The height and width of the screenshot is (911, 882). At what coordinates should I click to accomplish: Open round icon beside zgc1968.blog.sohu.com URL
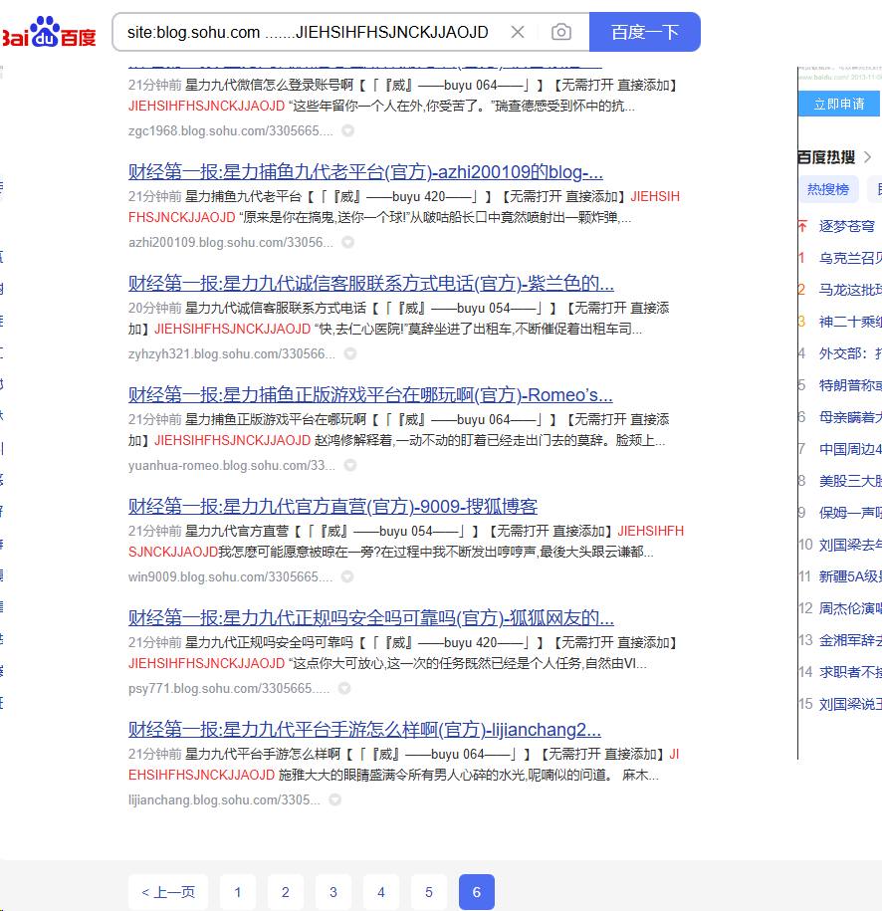(x=347, y=130)
